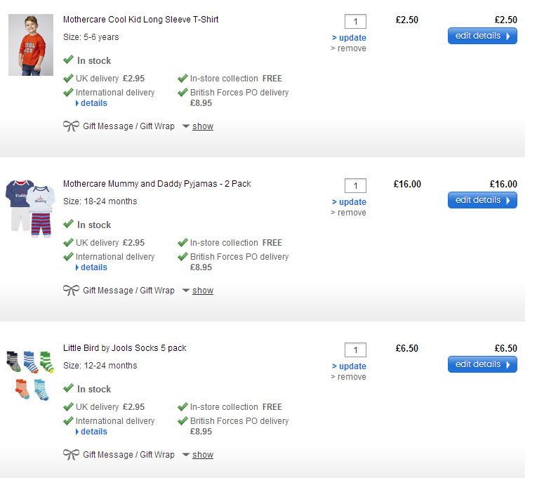Show gift wrap options for Jools Socks
Viewport: 537px width, 478px height.
[x=202, y=456]
